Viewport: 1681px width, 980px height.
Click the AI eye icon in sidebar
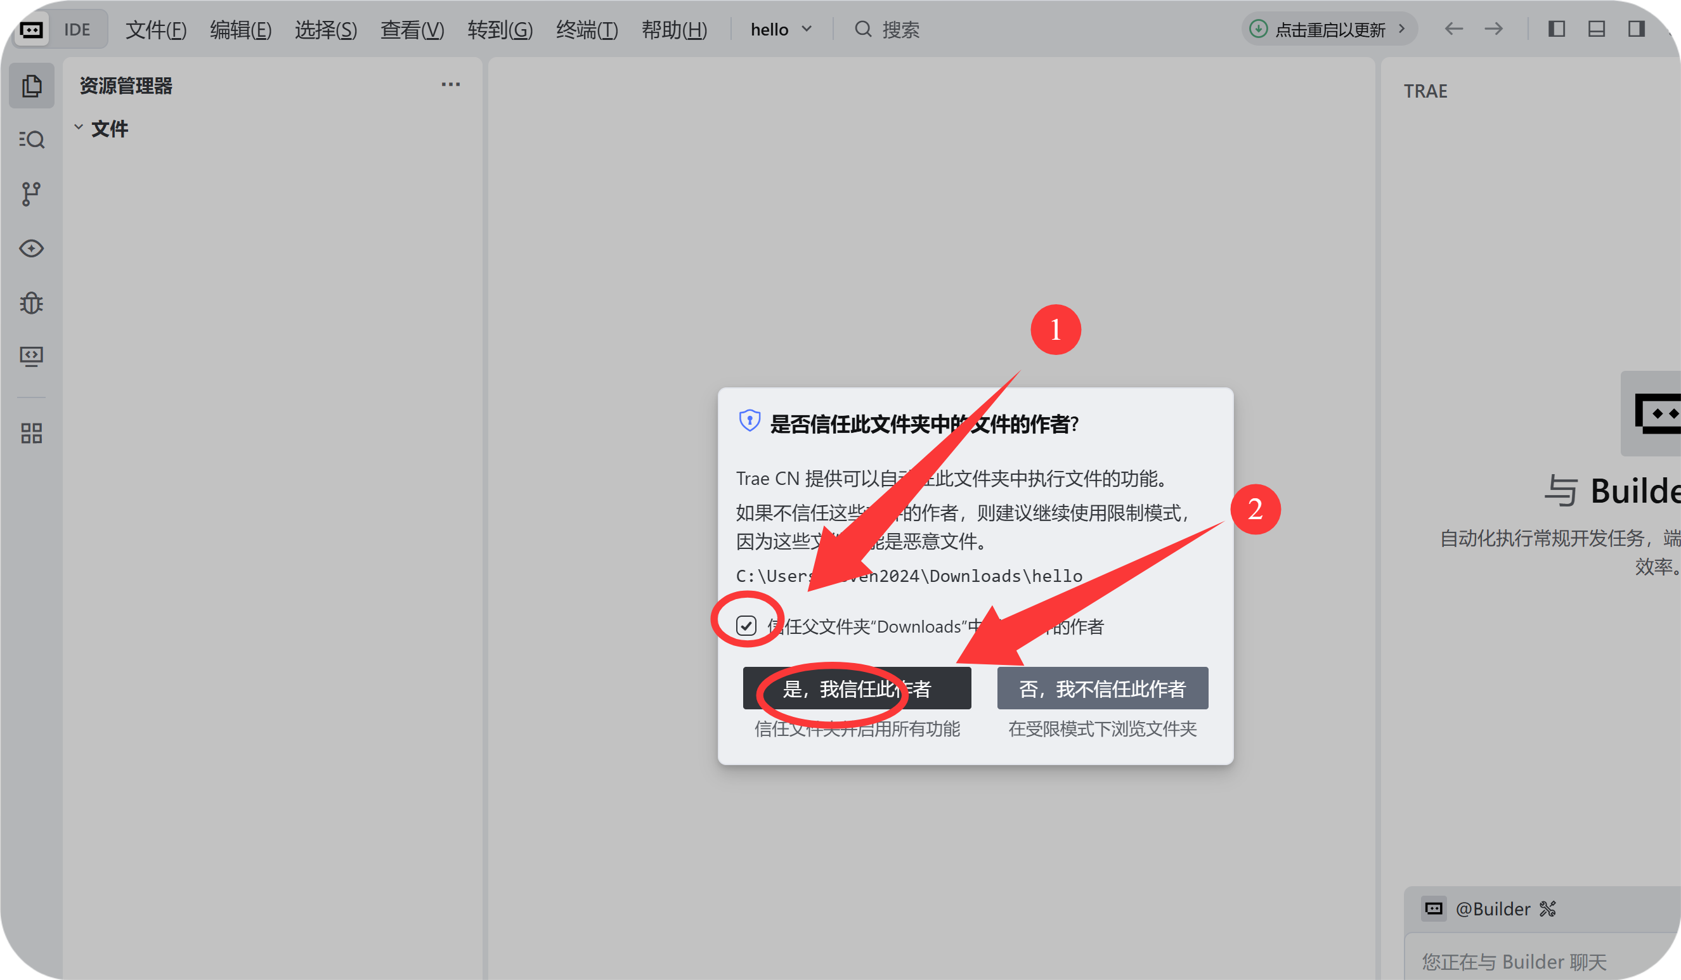tap(31, 248)
